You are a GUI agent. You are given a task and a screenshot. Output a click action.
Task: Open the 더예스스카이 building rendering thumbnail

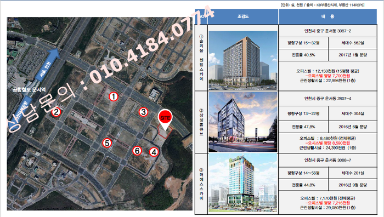pos(243,183)
